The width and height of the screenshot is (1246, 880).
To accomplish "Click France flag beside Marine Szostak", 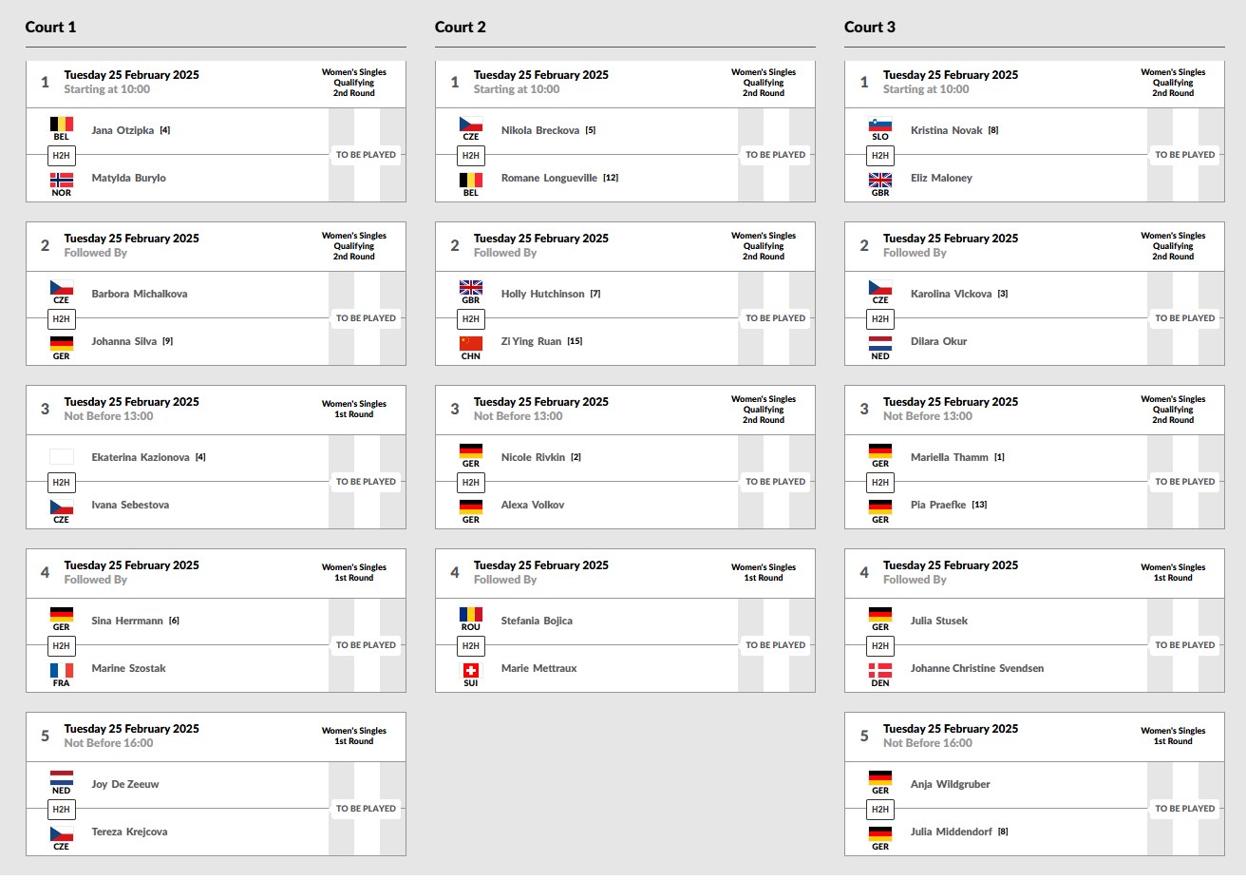I will point(62,670).
